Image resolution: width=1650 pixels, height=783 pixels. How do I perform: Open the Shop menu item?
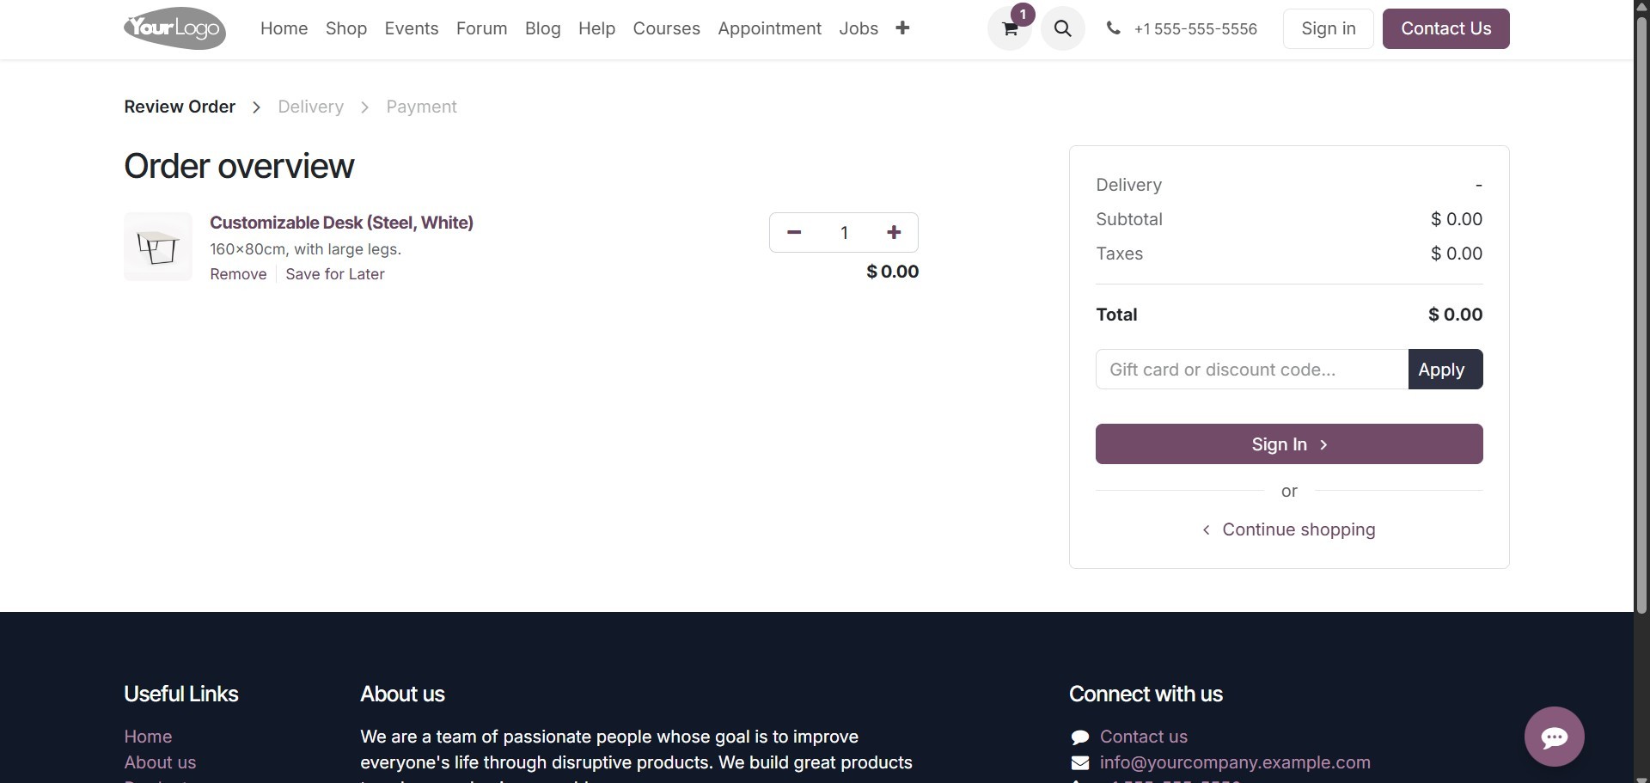[x=346, y=28]
